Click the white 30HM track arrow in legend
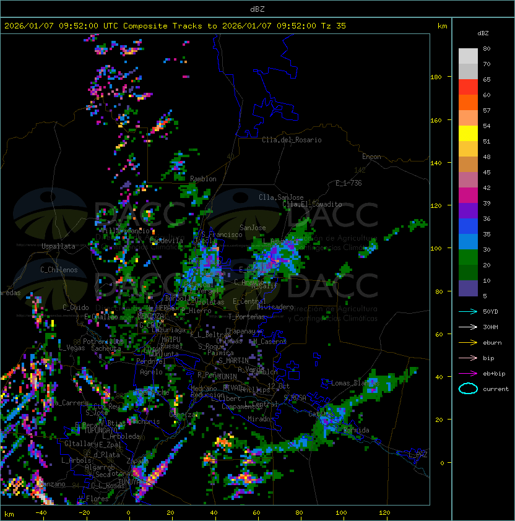 468,327
